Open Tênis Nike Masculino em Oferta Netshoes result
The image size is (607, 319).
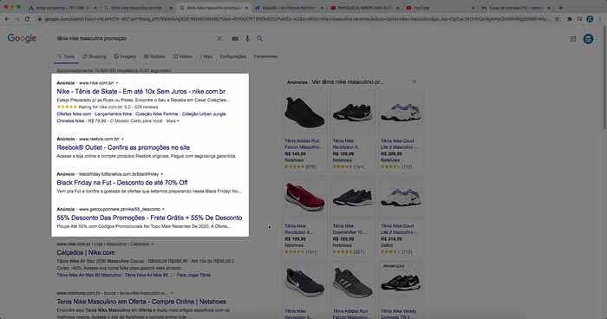click(141, 302)
